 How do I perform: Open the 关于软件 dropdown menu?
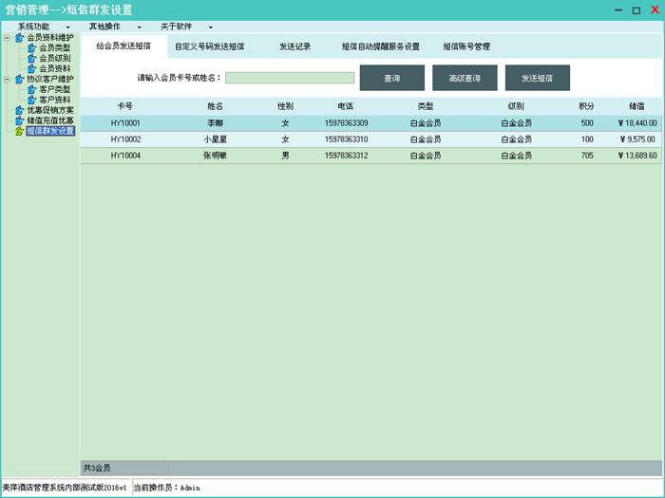click(x=186, y=27)
